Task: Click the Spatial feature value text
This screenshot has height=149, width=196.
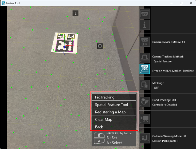Action: pyautogui.click(x=163, y=61)
